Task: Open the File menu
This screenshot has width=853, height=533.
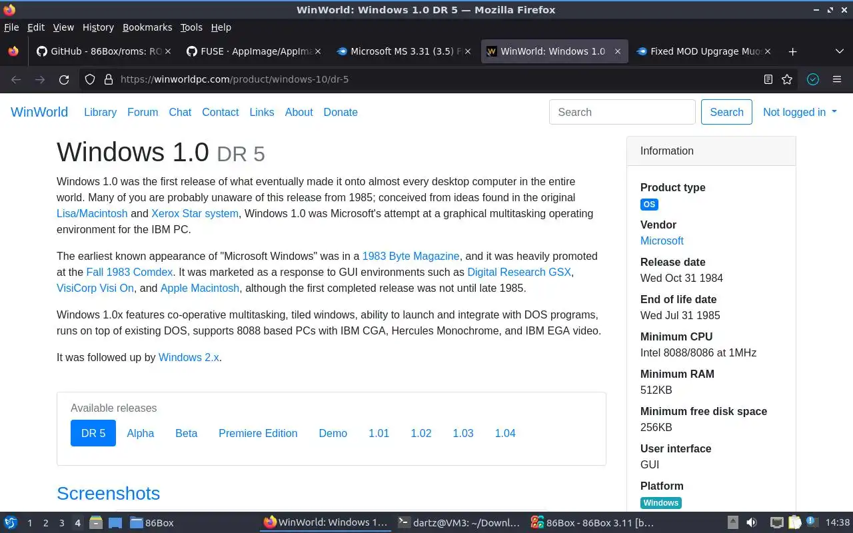Action: (11, 27)
